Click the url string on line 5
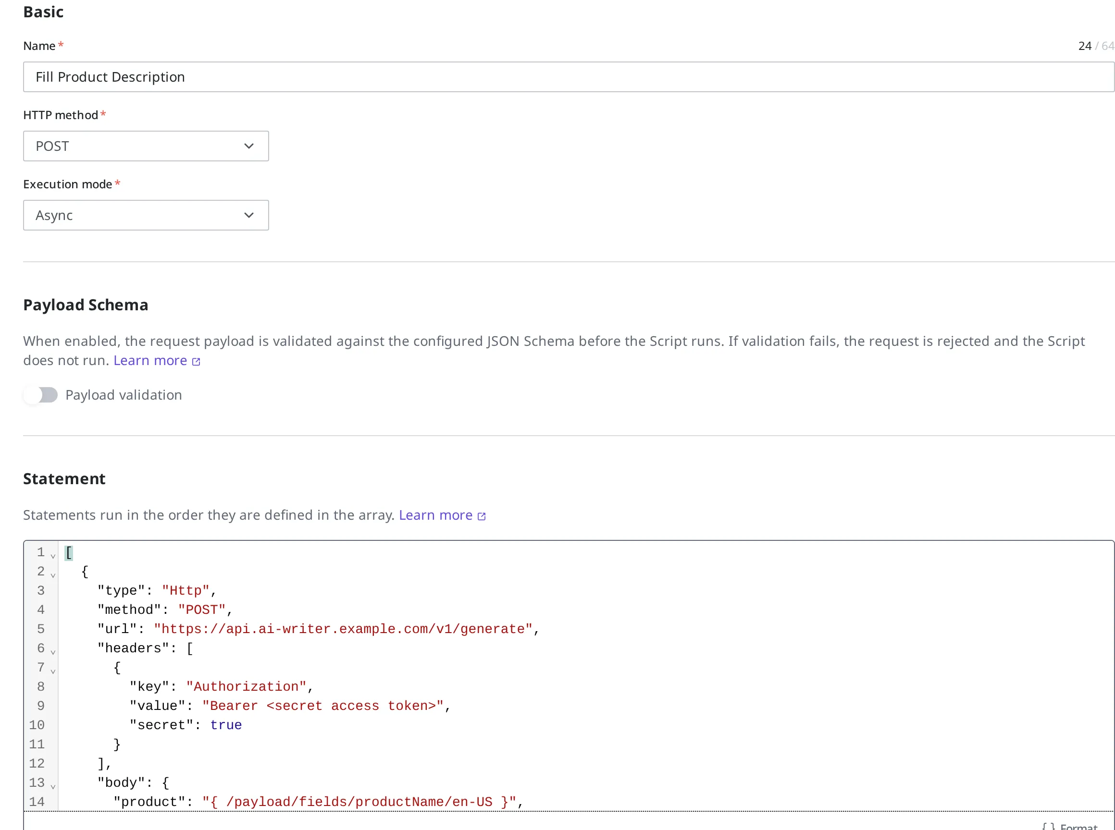The image size is (1115, 830). (x=343, y=629)
